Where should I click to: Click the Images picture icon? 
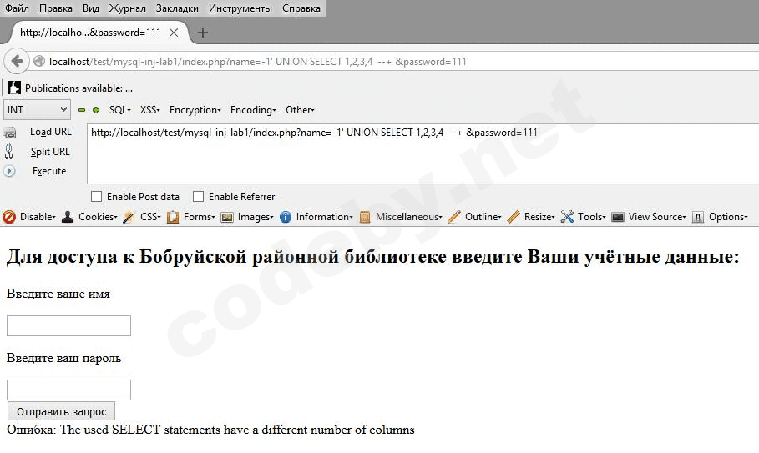[227, 217]
